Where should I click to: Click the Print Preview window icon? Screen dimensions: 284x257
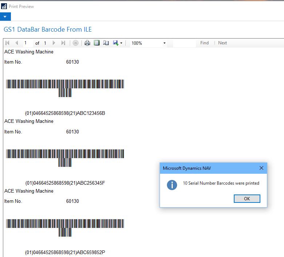4,6
